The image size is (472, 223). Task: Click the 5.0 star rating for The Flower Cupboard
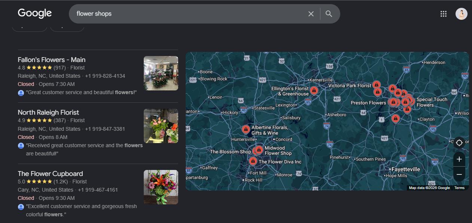pyautogui.click(x=43, y=182)
